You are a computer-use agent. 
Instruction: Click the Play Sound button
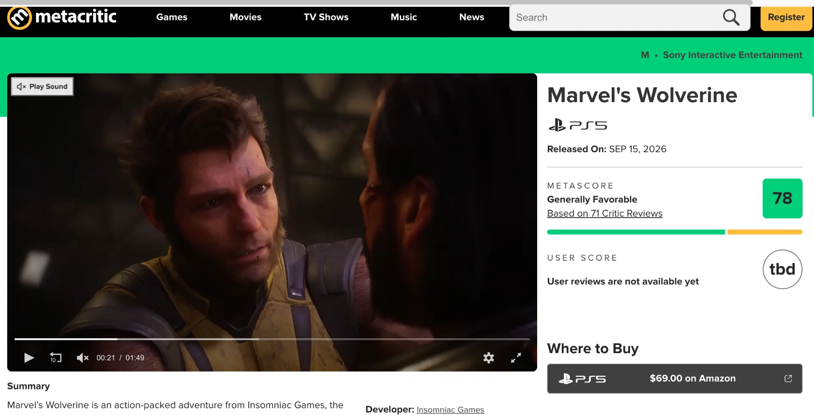(42, 86)
